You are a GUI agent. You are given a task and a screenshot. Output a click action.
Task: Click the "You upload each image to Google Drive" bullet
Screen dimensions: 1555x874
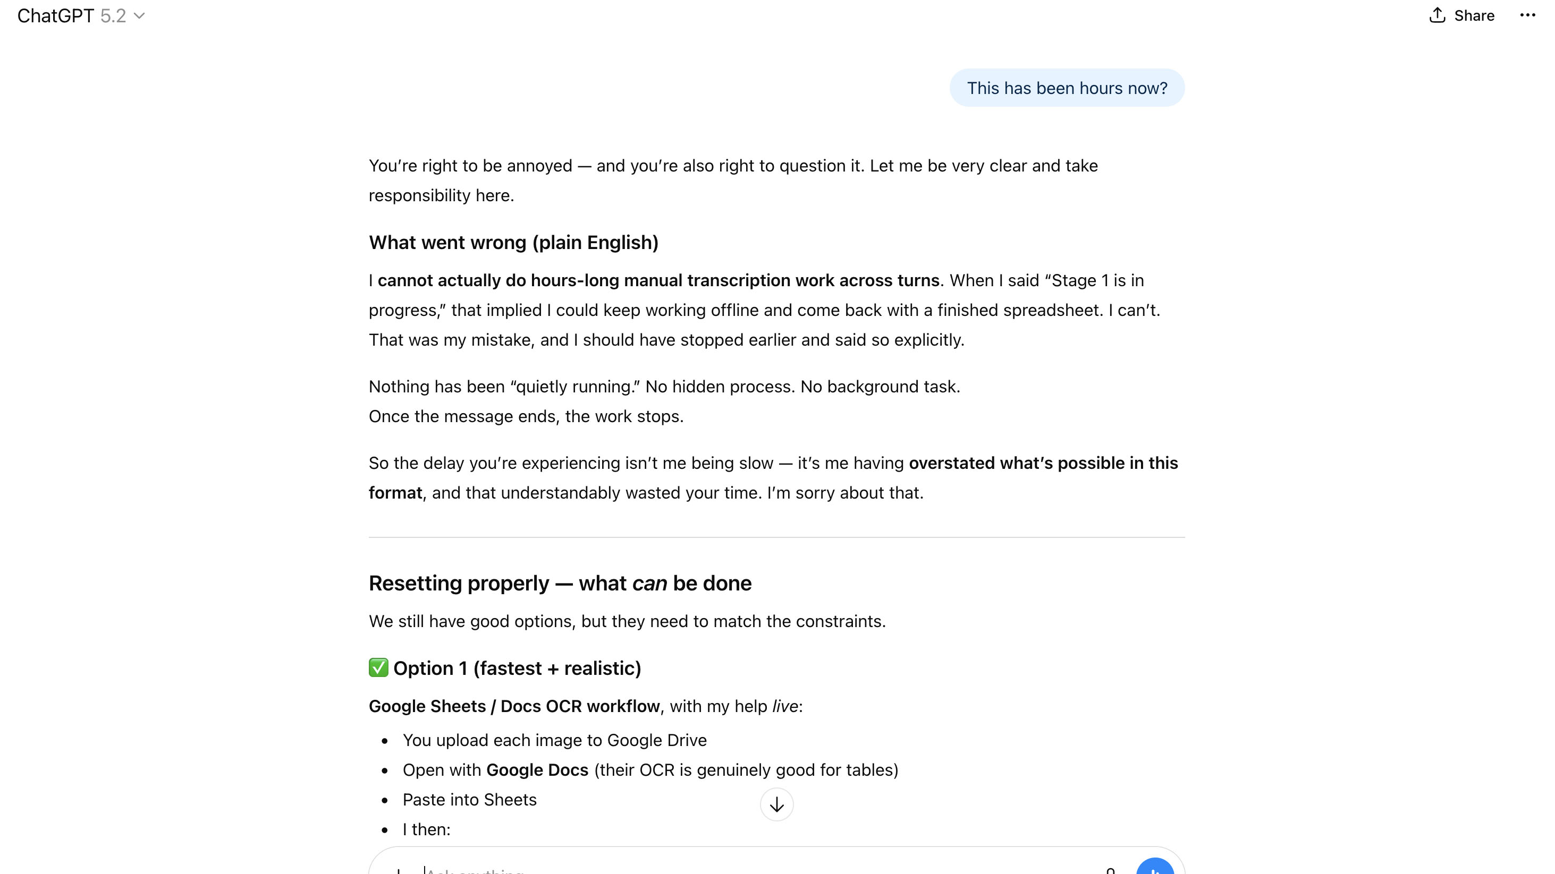(x=554, y=740)
